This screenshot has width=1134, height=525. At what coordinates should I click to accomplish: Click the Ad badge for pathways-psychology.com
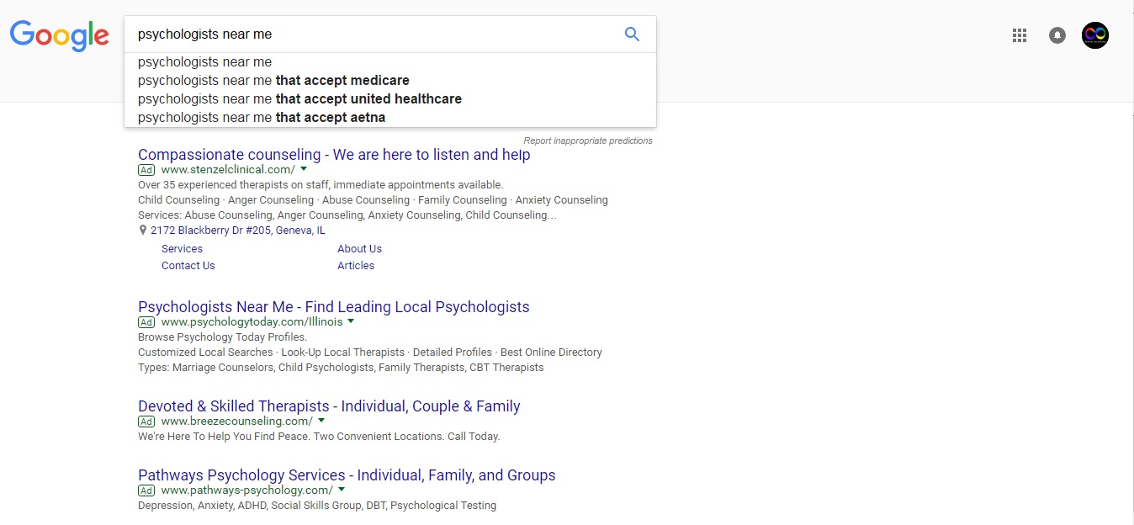coord(146,491)
